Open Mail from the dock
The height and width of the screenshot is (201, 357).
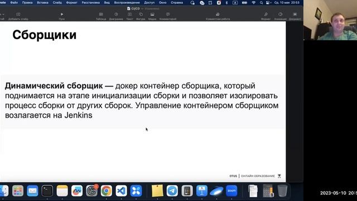point(32,190)
